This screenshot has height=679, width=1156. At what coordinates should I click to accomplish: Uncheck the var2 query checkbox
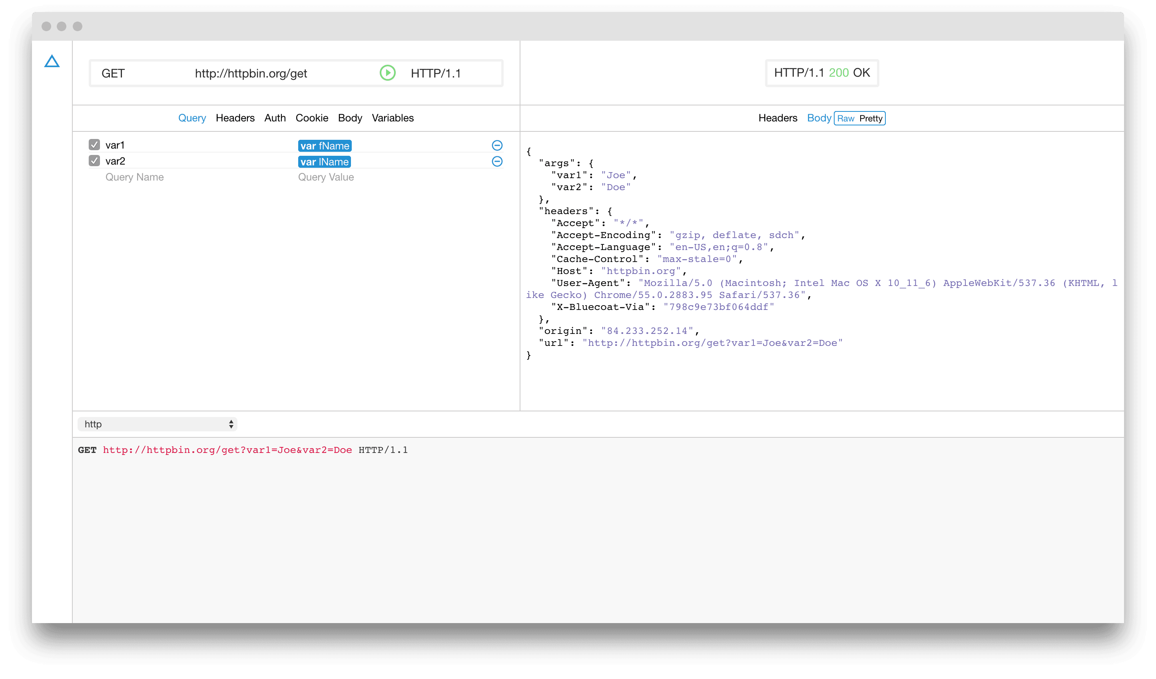(x=94, y=161)
